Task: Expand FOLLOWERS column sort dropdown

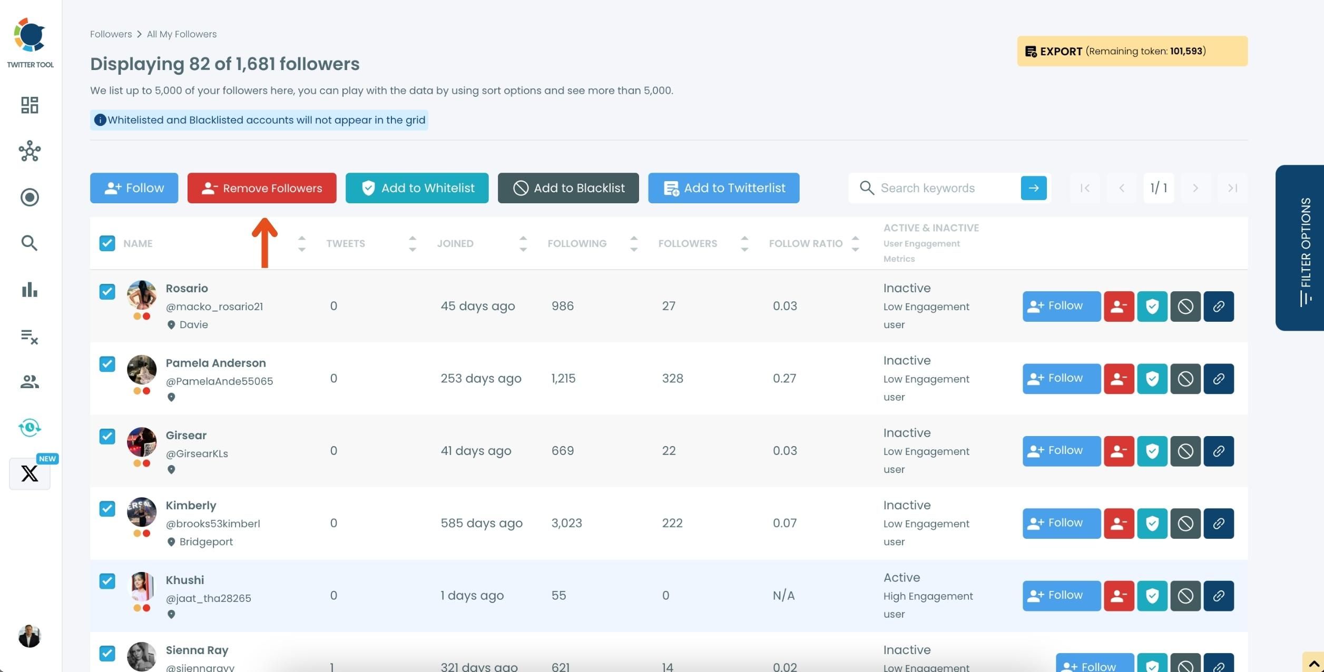Action: 744,243
